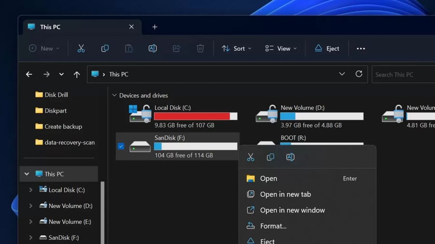Open the Sort dropdown
The width and height of the screenshot is (435, 244).
point(237,48)
